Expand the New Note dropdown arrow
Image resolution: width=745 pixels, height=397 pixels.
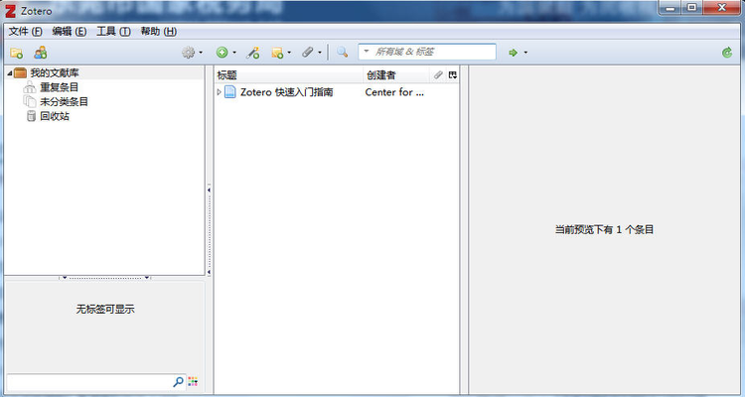coord(289,53)
